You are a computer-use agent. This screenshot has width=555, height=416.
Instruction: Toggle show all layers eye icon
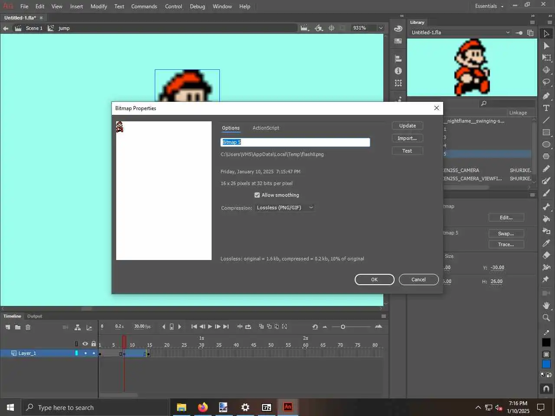tap(85, 344)
